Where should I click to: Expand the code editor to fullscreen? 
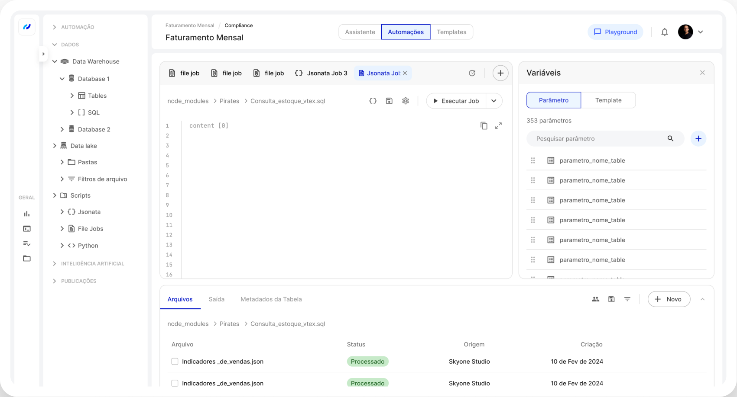pos(498,126)
